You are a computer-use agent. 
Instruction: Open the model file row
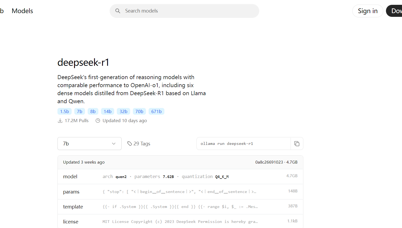click(180, 176)
